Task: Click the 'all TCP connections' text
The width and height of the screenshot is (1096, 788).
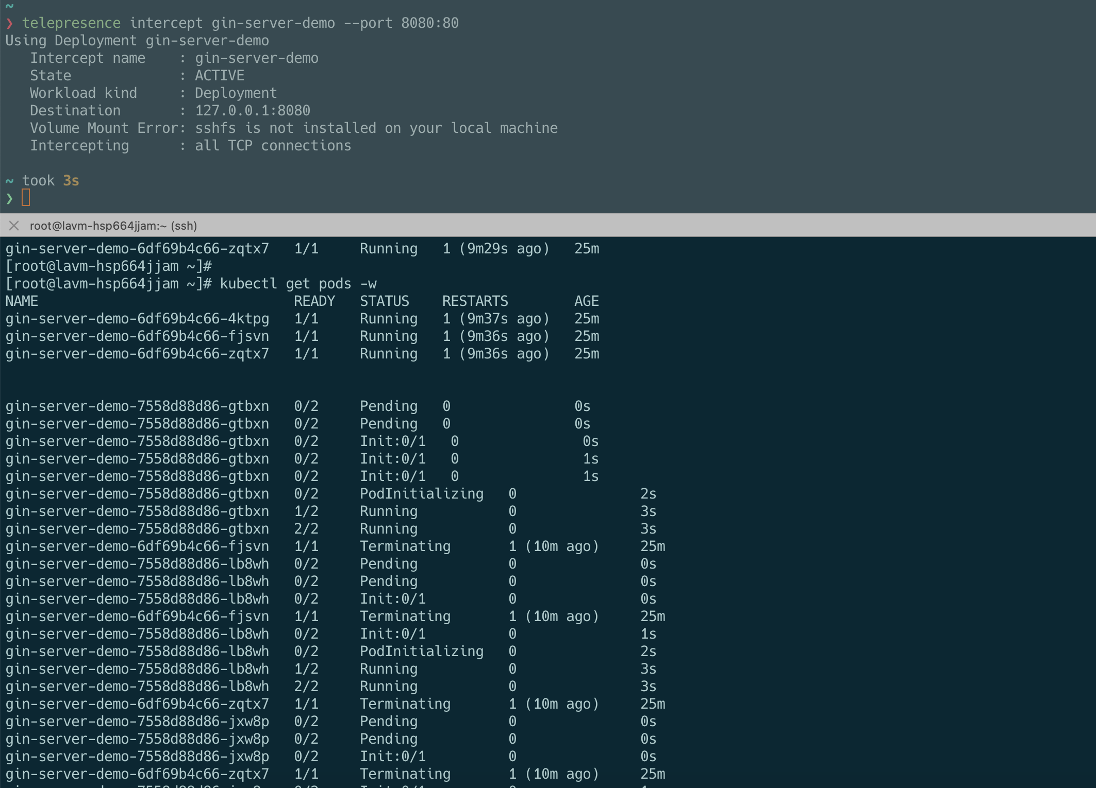Action: 273,146
